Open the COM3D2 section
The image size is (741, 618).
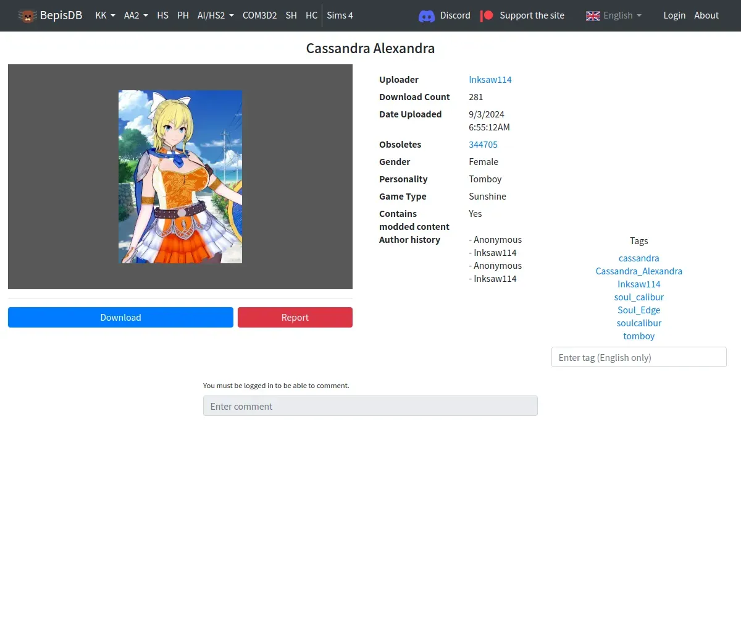(x=259, y=15)
